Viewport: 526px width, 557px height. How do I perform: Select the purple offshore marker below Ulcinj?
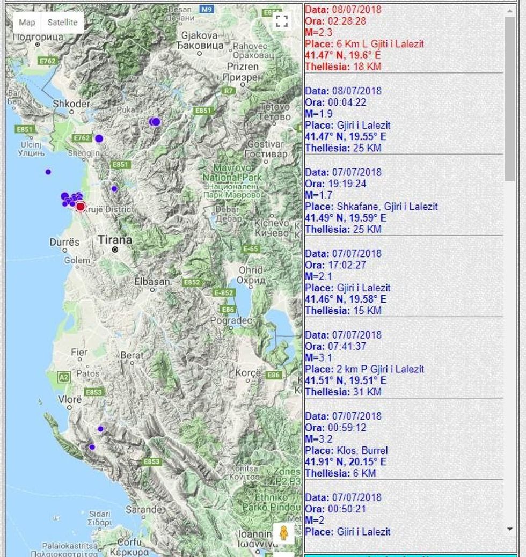(48, 172)
